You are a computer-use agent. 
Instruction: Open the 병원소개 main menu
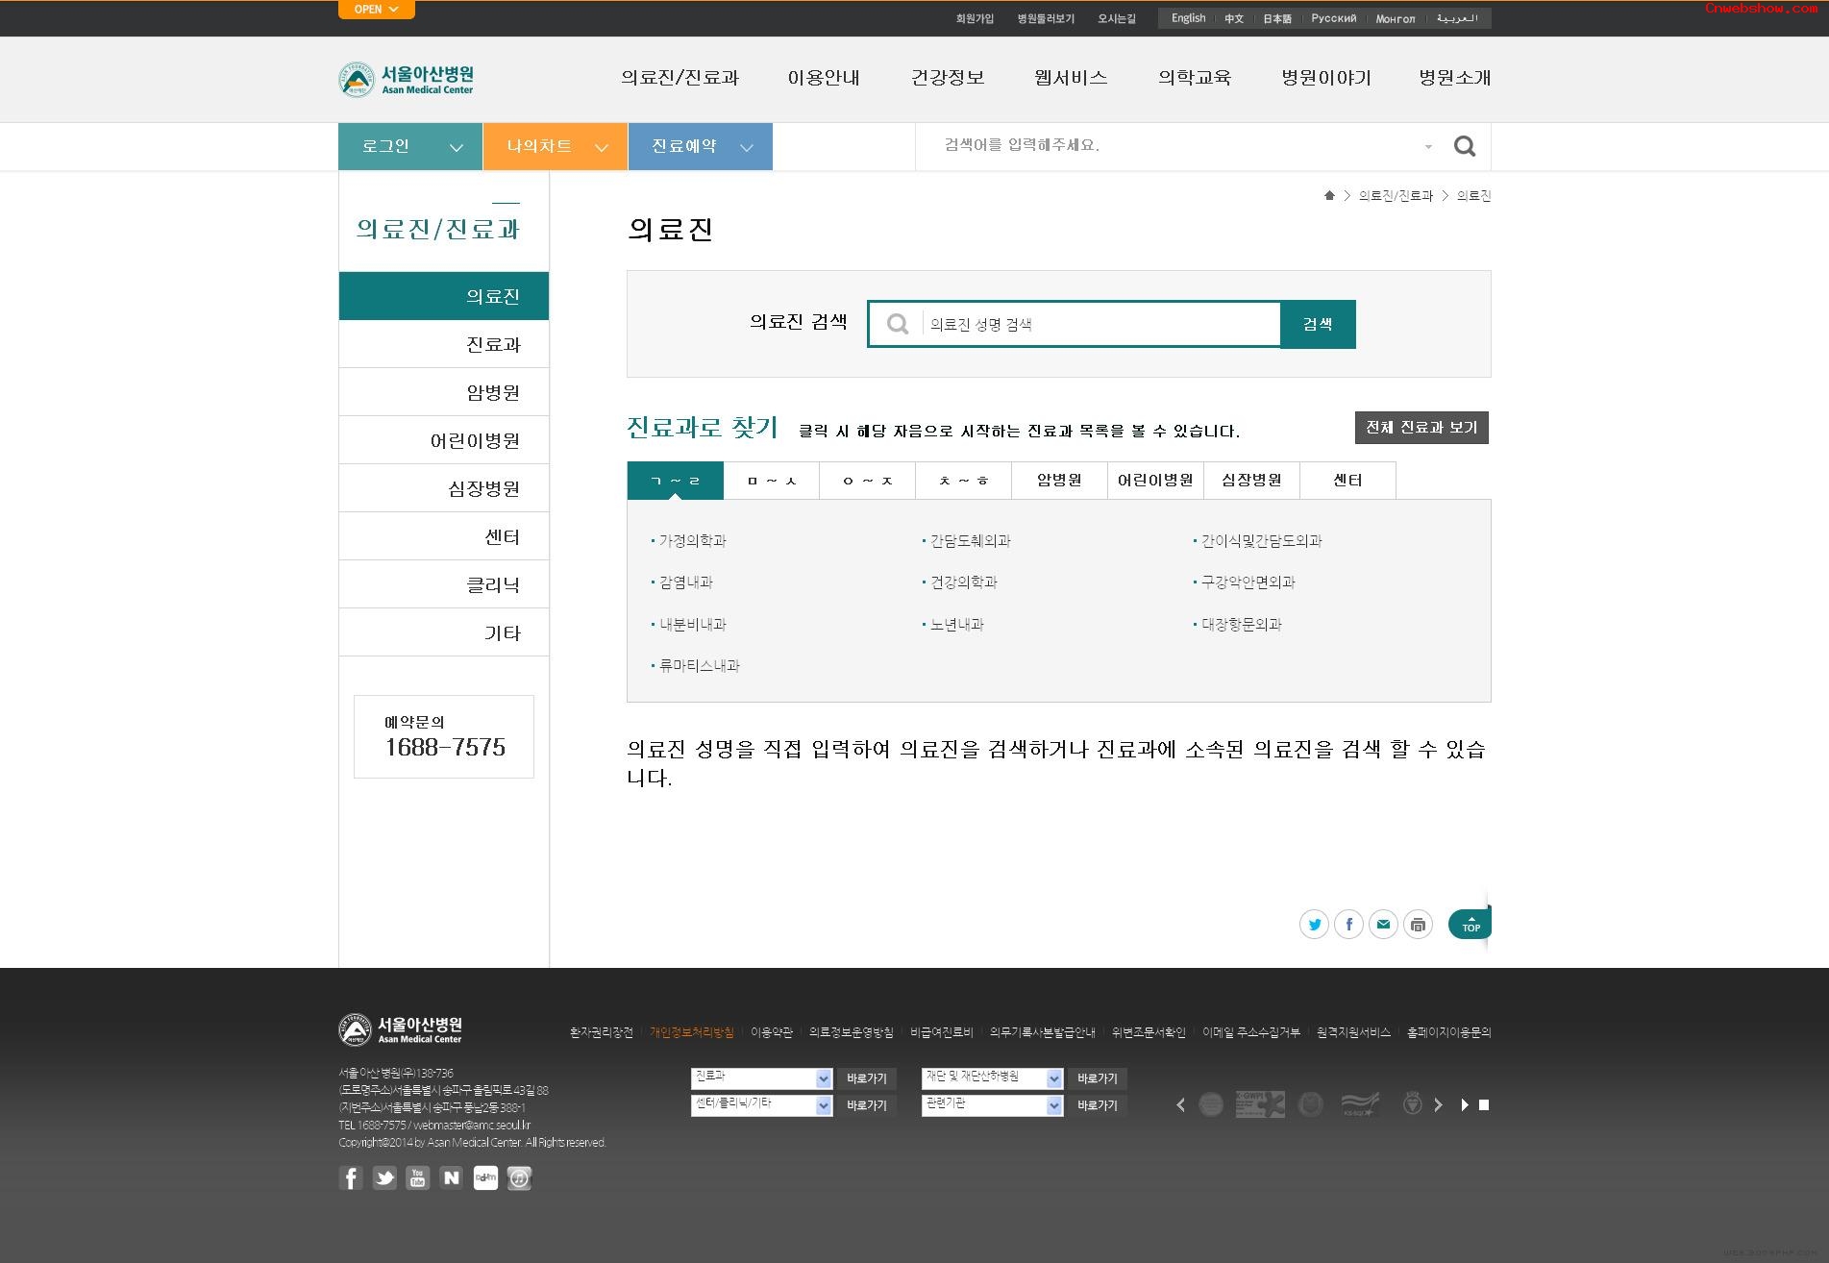pyautogui.click(x=1455, y=78)
